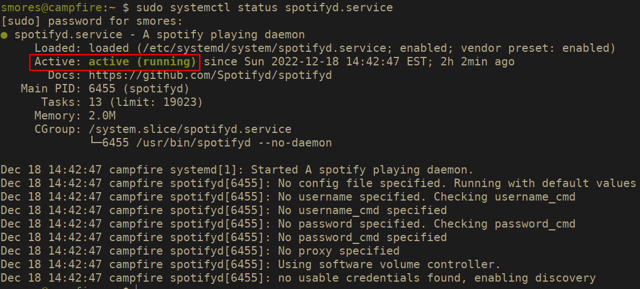The image size is (640, 289).
Task: Click the tree branch glyph before 6455
Action: coord(95,143)
